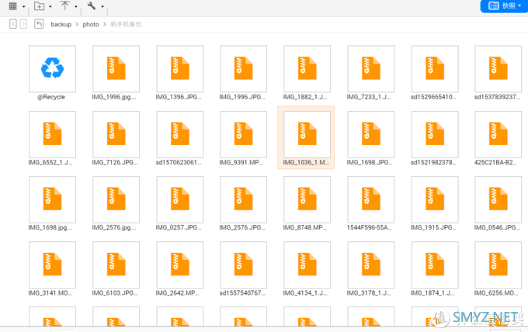
Task: Expand the view mode dropdown arrow
Action: tap(23, 6)
